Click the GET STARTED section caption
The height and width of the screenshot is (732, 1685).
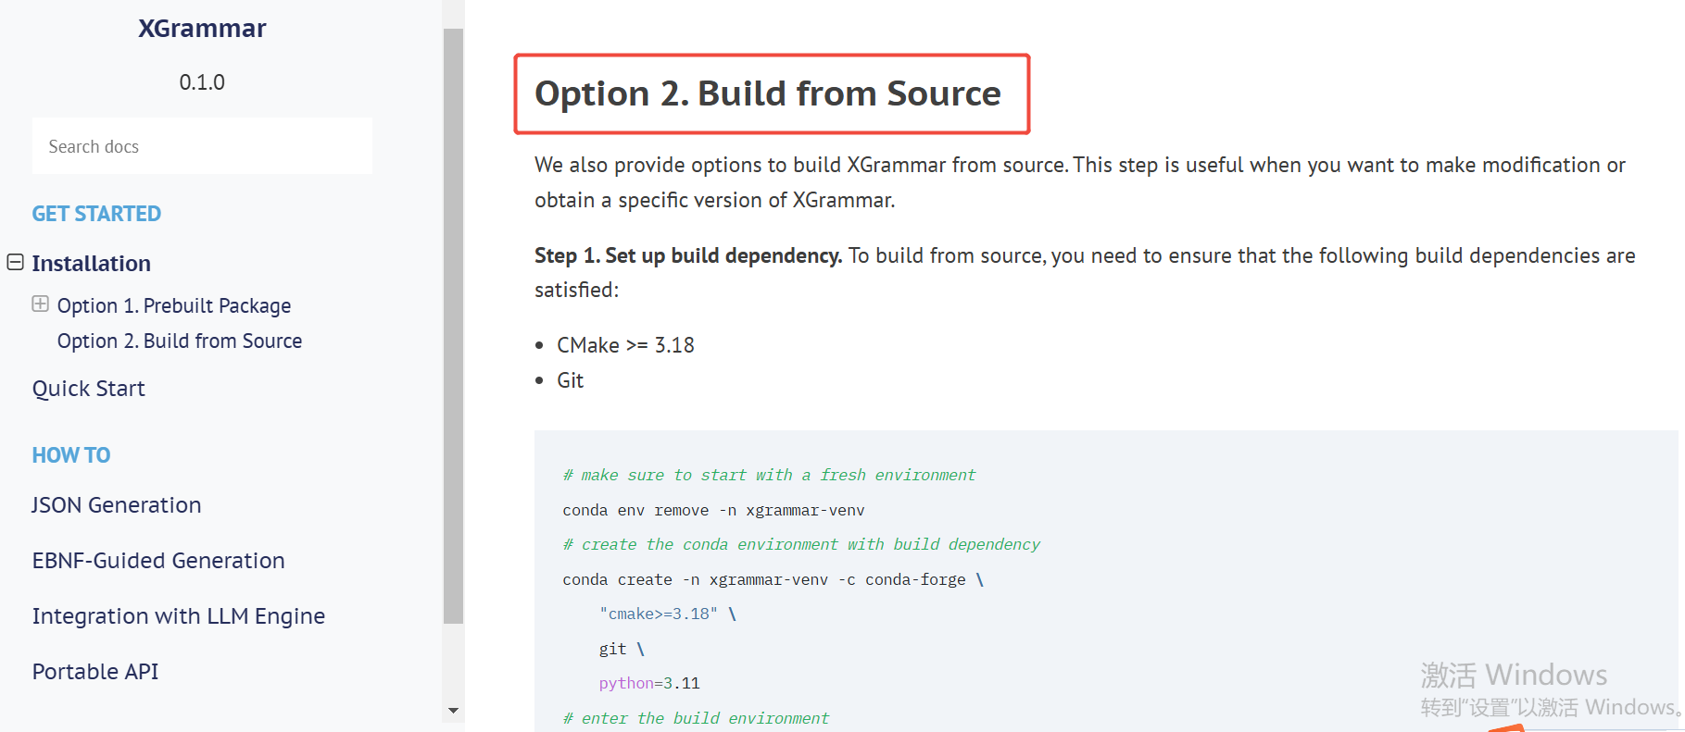(x=96, y=214)
